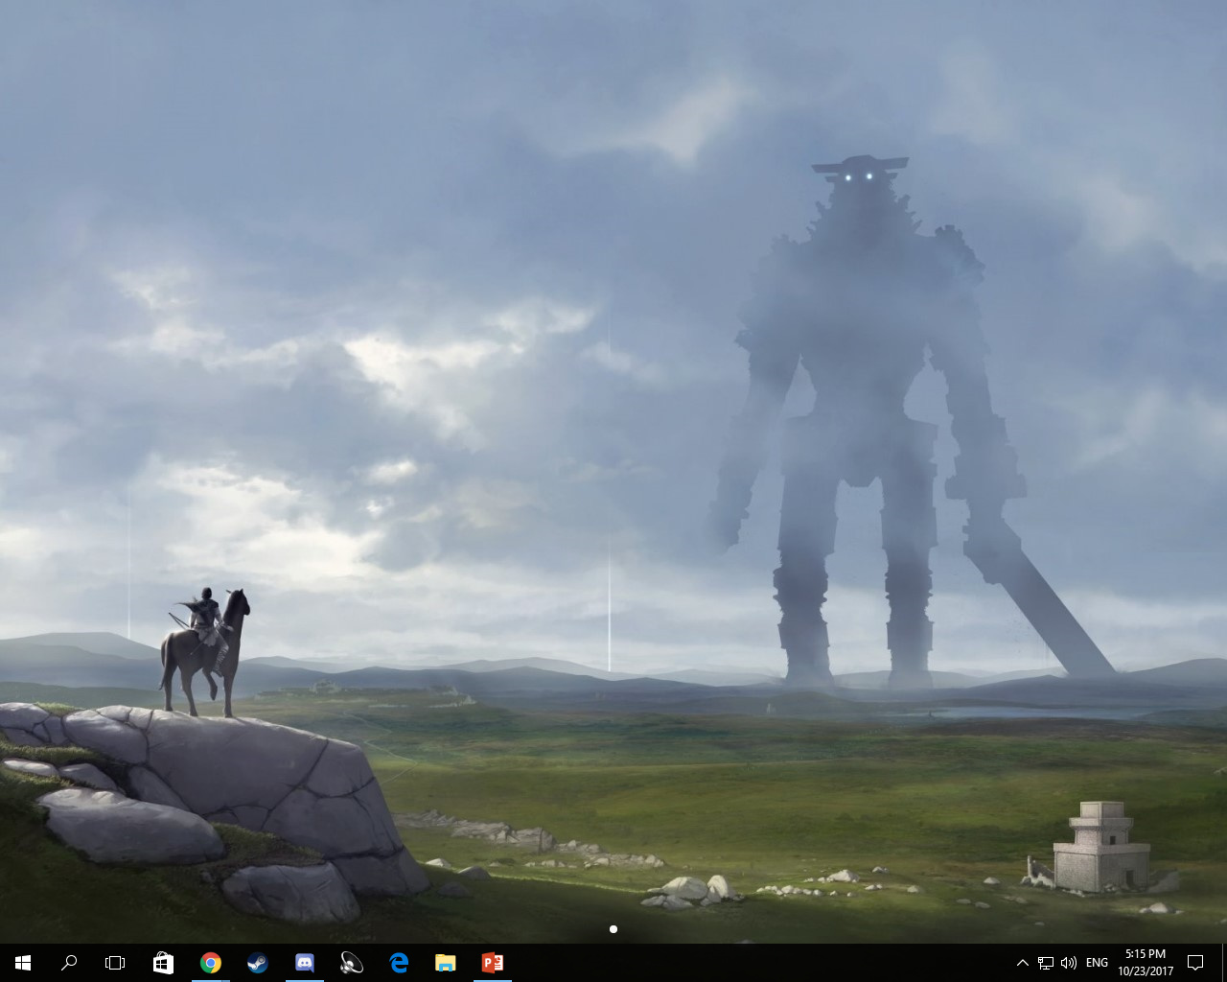Screen dimensions: 1227x982
Task: Expand hidden system tray icons
Action: (1022, 963)
